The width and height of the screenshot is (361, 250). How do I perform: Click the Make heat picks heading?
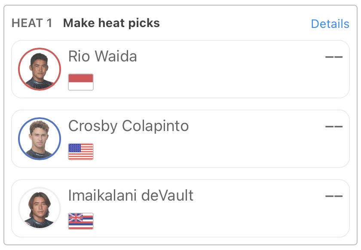coord(111,23)
